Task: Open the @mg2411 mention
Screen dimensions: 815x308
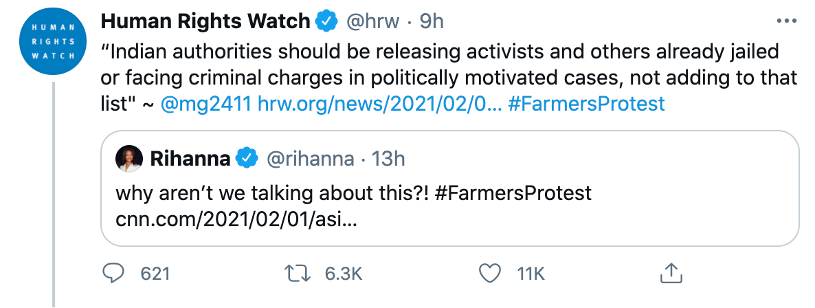Action: [205, 104]
